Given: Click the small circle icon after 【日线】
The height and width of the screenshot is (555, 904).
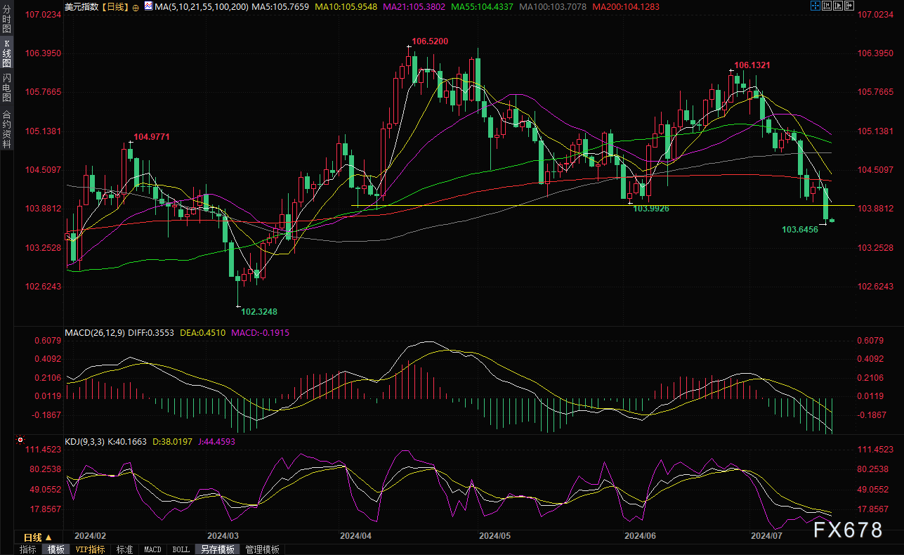Looking at the screenshot, I should (x=135, y=6).
